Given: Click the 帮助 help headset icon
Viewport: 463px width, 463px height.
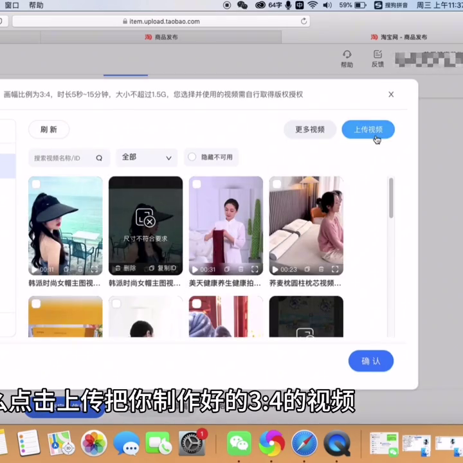Looking at the screenshot, I should [347, 59].
